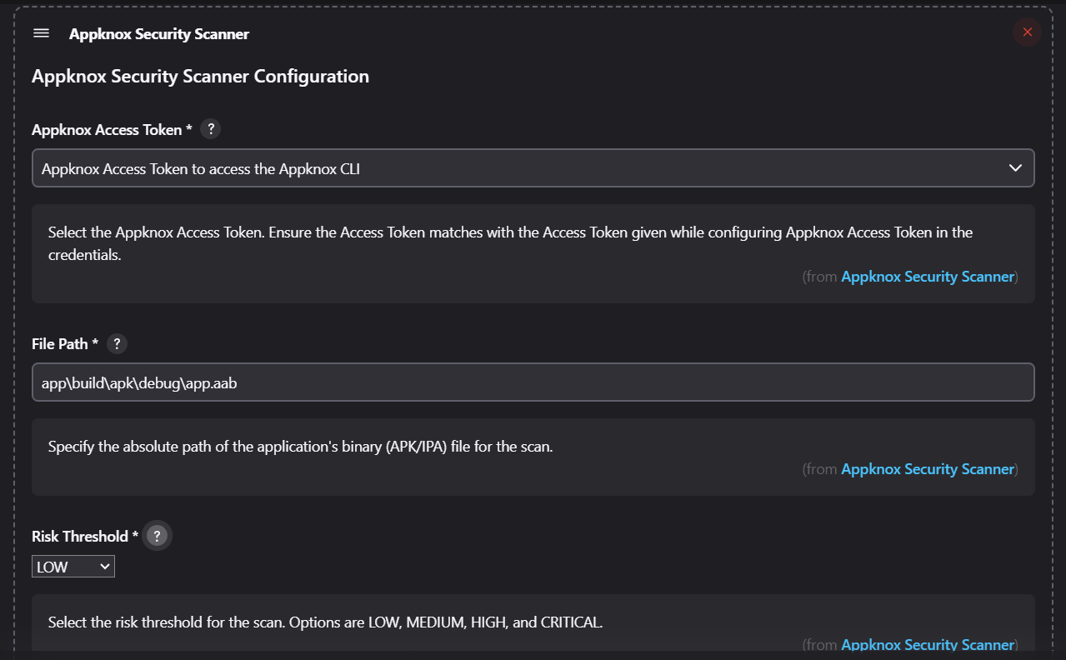This screenshot has width=1066, height=660.
Task: Open Appknox Security Scanner link under file path help
Action: pyautogui.click(x=928, y=469)
